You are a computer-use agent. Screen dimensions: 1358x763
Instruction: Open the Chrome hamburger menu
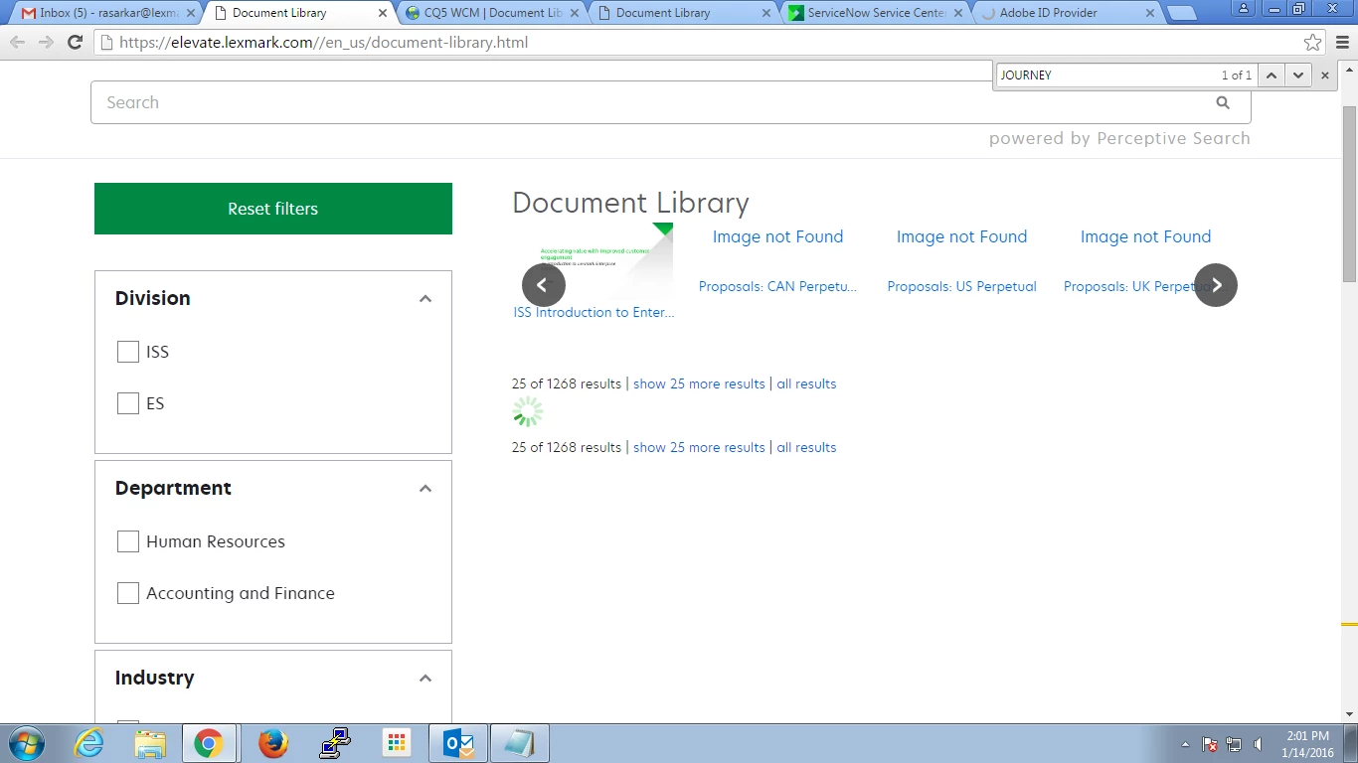(1342, 42)
